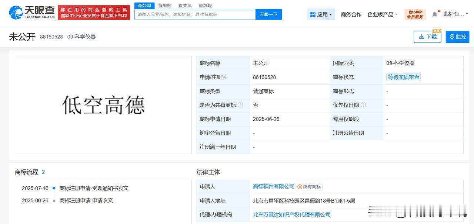Switch to the 查关系 search tab
This screenshot has height=224, width=474.
click(185, 6)
